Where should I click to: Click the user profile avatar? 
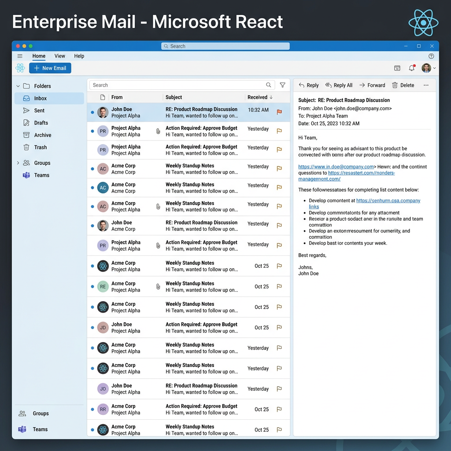426,68
